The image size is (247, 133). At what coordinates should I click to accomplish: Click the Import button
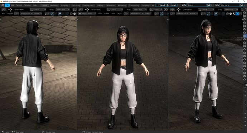click(173, 5)
